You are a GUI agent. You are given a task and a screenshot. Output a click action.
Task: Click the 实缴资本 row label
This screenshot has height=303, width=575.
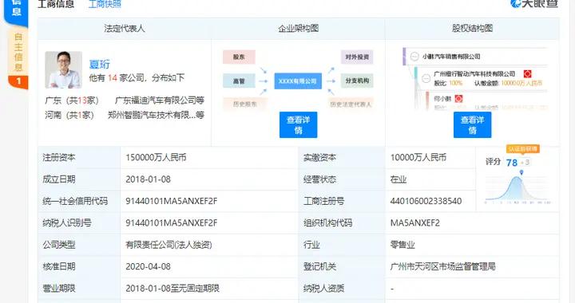(x=319, y=157)
